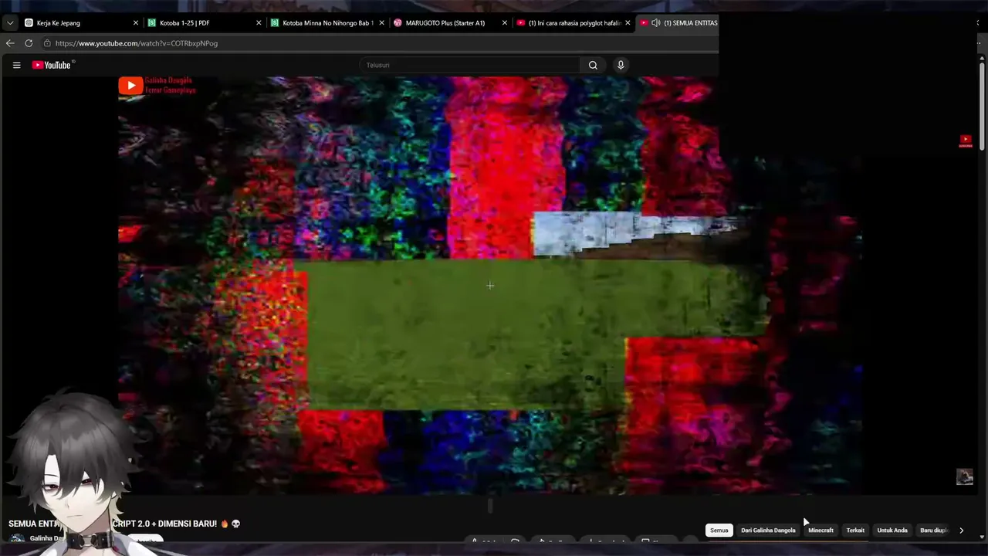The width and height of the screenshot is (988, 556).
Task: Close the Kotoba 1-25 PDF tab
Action: (259, 23)
